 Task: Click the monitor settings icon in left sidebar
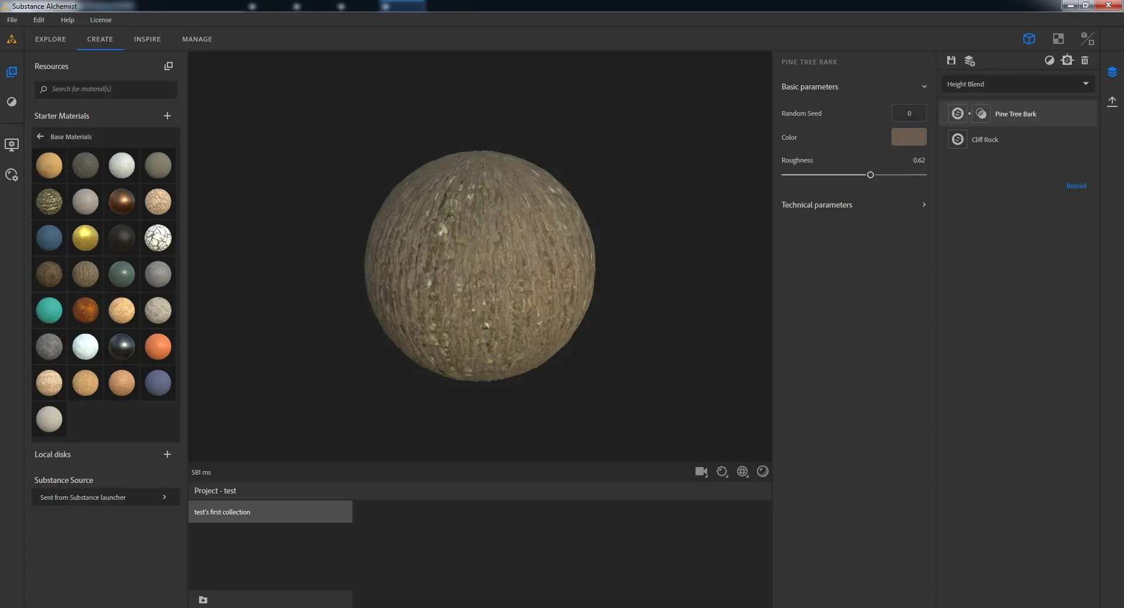click(12, 144)
